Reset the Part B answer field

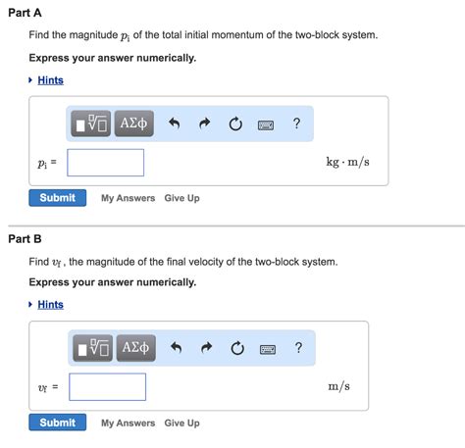237,348
